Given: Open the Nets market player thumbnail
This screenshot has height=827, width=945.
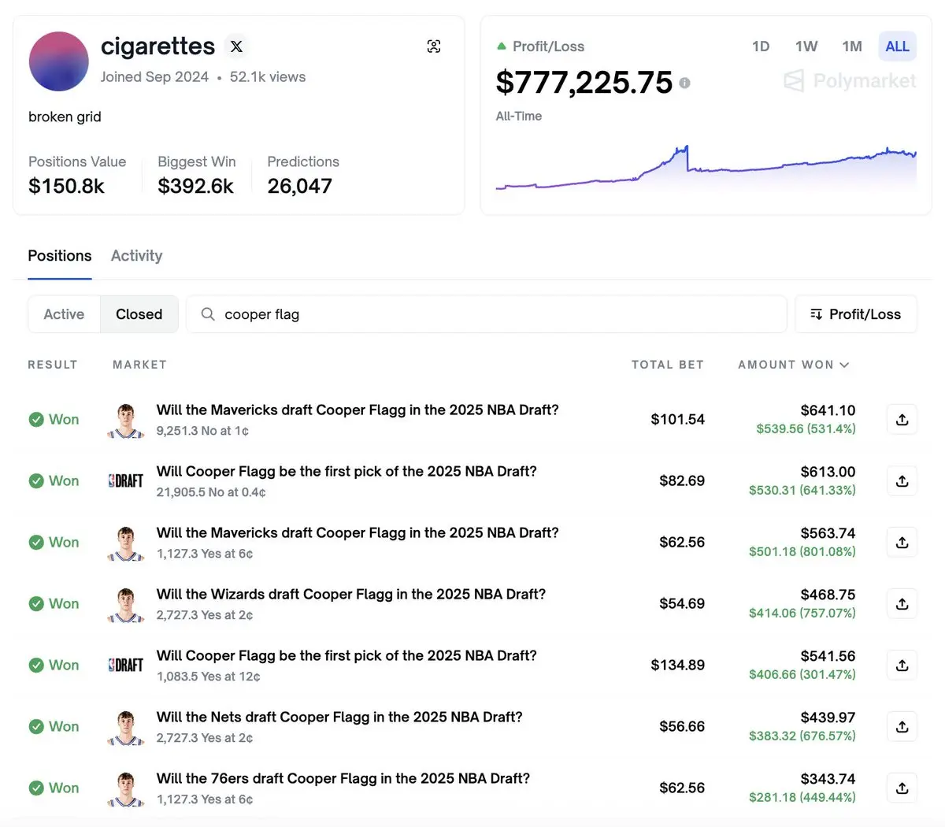Looking at the screenshot, I should [126, 727].
